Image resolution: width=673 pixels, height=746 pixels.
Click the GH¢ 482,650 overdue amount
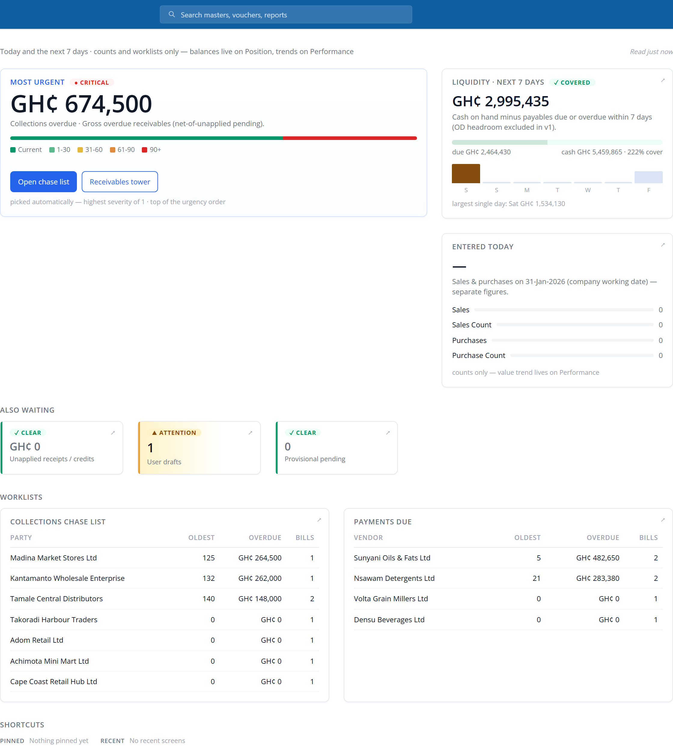598,557
